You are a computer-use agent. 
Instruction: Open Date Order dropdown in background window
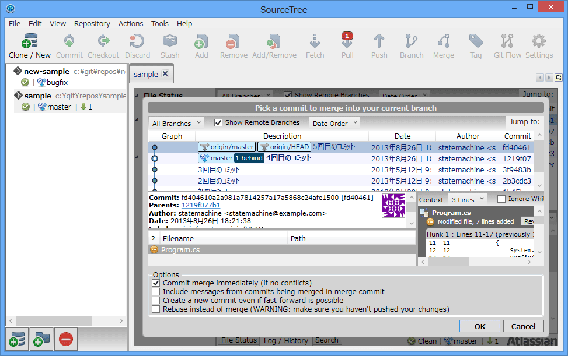[404, 95]
